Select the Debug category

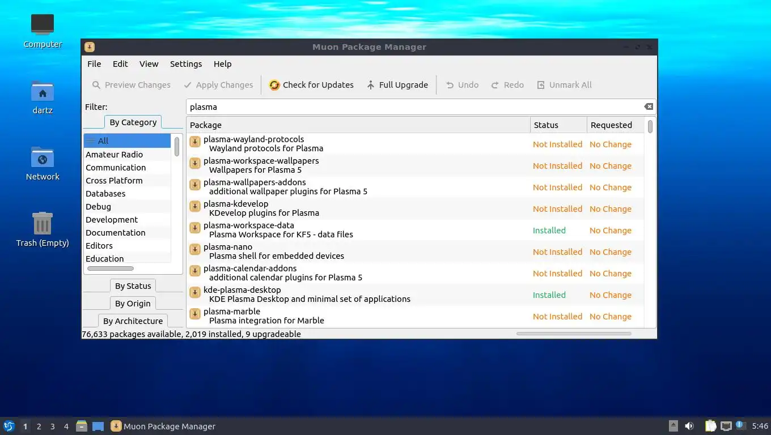[x=127, y=207]
